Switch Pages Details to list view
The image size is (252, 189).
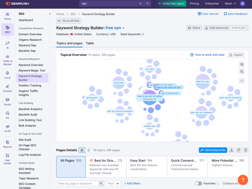coord(89,150)
